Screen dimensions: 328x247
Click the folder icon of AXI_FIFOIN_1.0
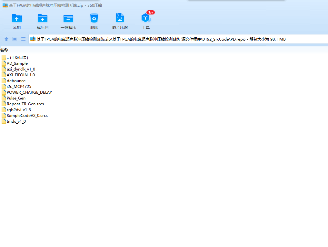coord(4,75)
